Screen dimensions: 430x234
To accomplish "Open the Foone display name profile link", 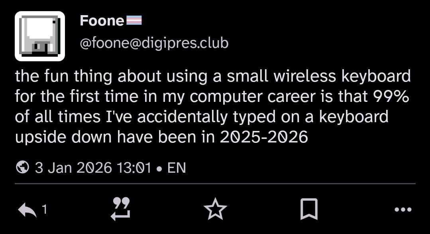I will point(102,21).
